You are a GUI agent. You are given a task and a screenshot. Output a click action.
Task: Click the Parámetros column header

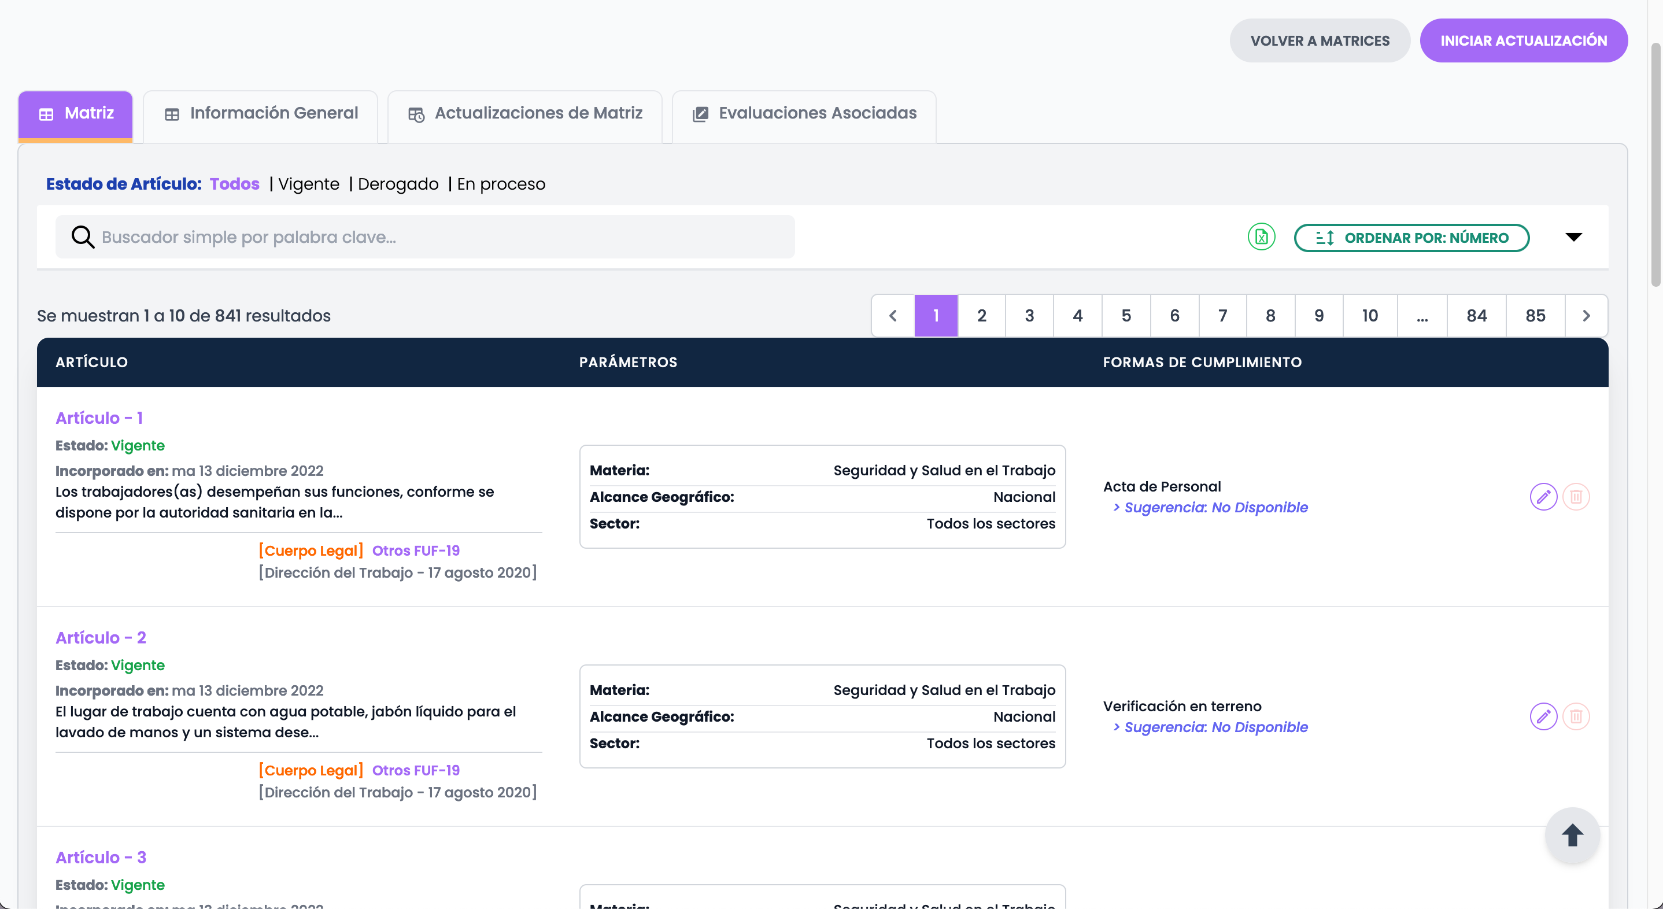(628, 362)
